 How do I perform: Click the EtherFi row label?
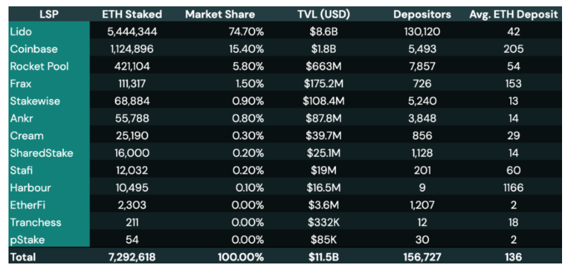(28, 205)
